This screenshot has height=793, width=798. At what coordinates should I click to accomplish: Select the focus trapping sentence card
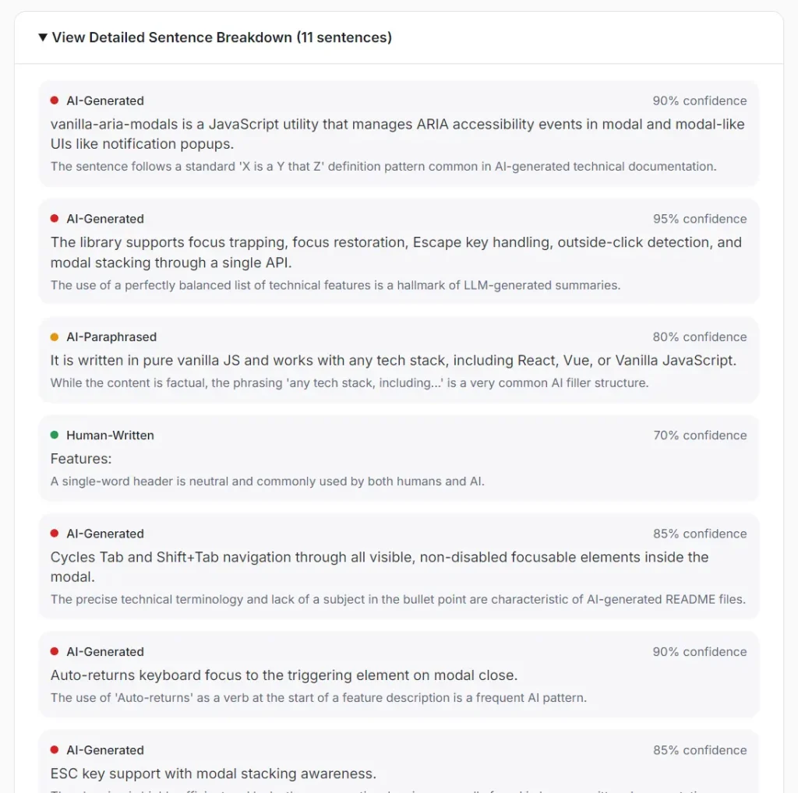click(x=398, y=252)
